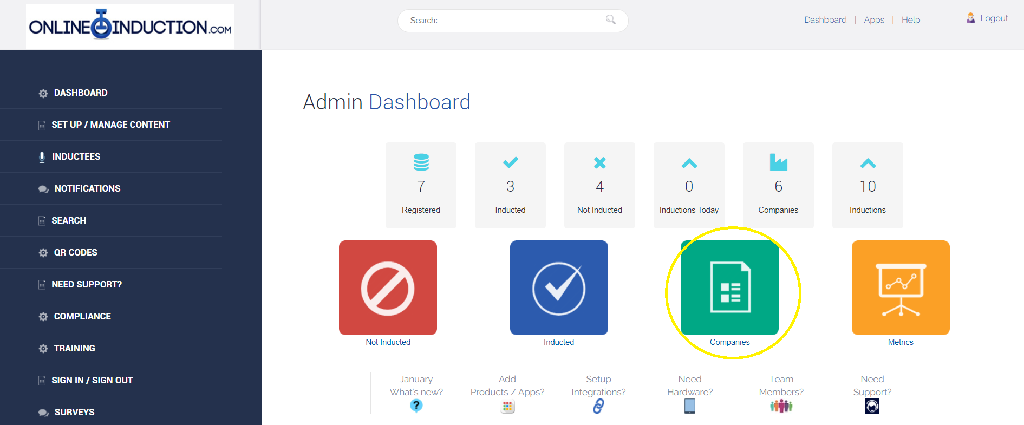Image resolution: width=1024 pixels, height=425 pixels.
Task: Open SIGN IN / SIGN OUT menu item
Action: point(92,380)
